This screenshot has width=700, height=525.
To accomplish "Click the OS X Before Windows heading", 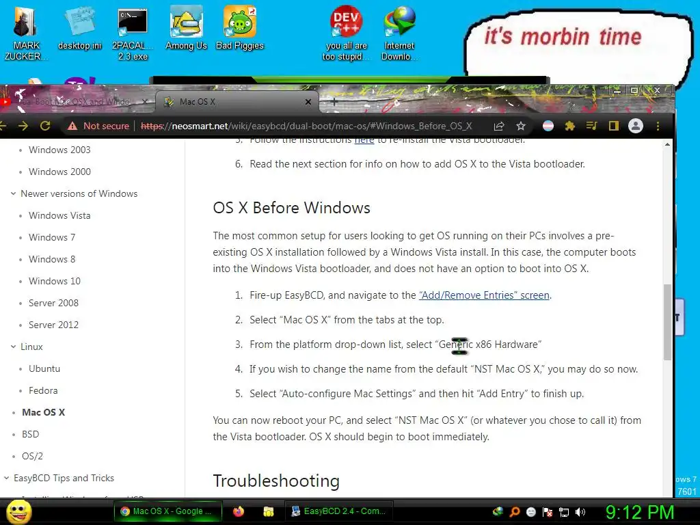I will click(291, 208).
